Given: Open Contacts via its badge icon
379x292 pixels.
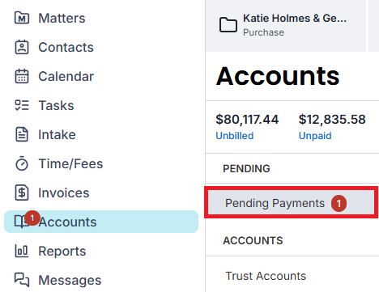Looking at the screenshot, I should (x=22, y=47).
